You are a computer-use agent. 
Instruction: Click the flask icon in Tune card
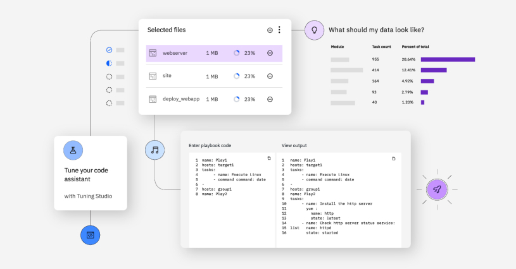point(73,150)
